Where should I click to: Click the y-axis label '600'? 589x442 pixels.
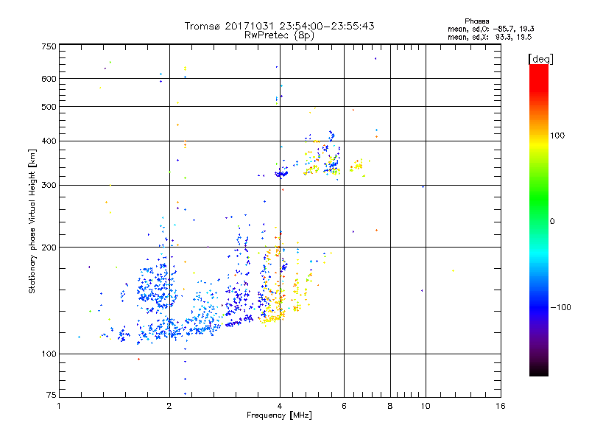[49, 79]
